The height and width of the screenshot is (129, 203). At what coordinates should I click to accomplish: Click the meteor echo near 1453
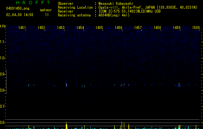tap(66, 84)
